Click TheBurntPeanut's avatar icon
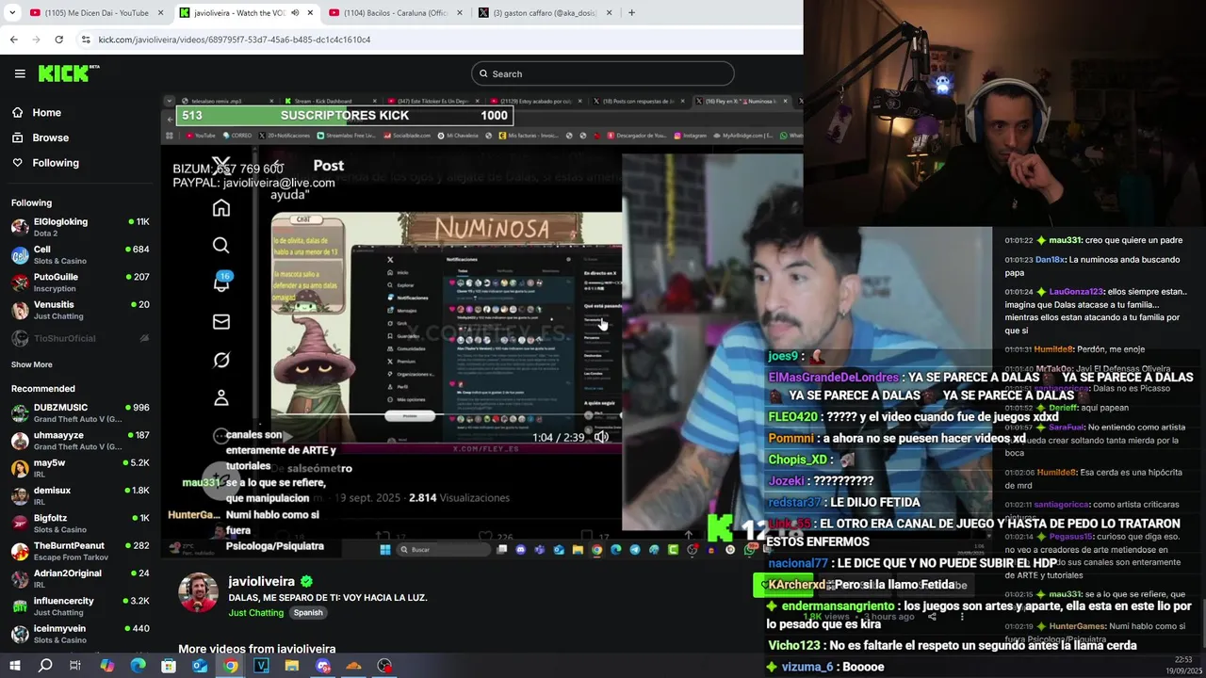 pyautogui.click(x=20, y=551)
